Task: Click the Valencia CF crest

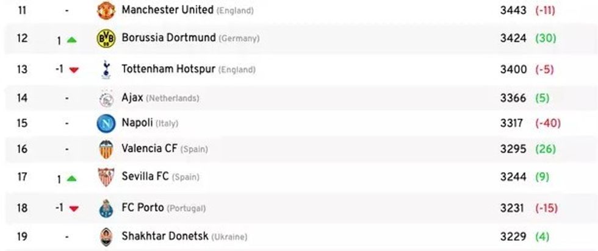Action: pyautogui.click(x=106, y=149)
